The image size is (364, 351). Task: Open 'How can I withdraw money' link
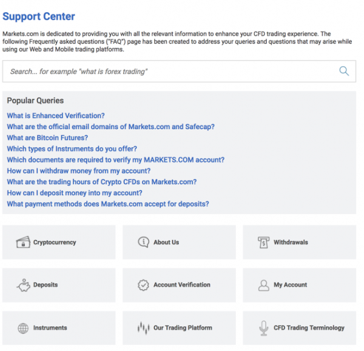(x=79, y=171)
